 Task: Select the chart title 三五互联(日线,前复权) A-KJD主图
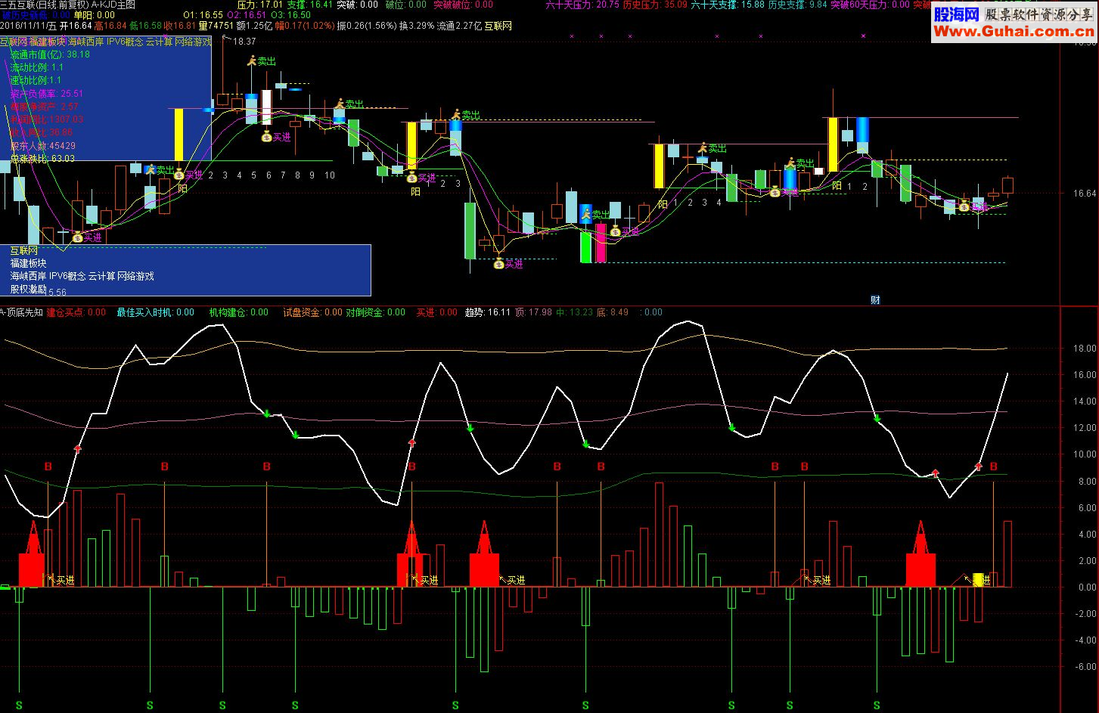68,5
